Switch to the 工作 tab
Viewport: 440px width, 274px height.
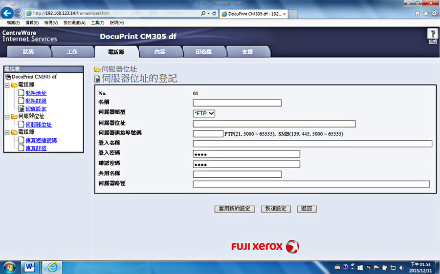click(72, 52)
